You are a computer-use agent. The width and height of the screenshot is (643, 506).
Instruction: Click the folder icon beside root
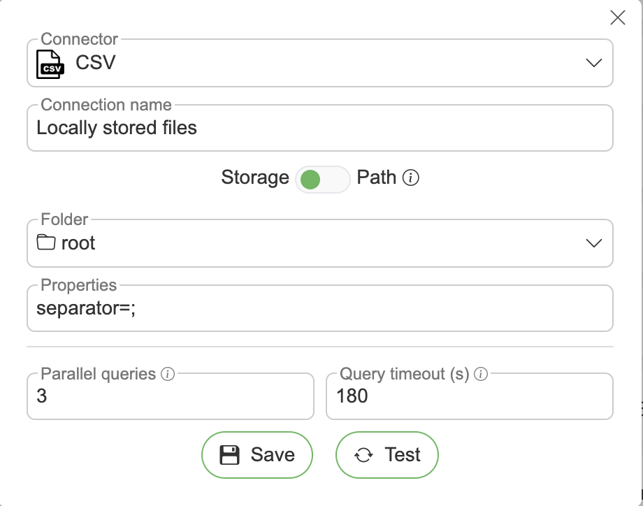(x=46, y=243)
